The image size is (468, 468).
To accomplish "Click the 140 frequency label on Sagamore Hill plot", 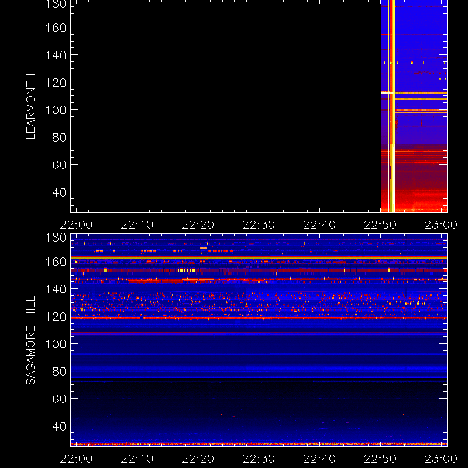I will tap(56, 289).
